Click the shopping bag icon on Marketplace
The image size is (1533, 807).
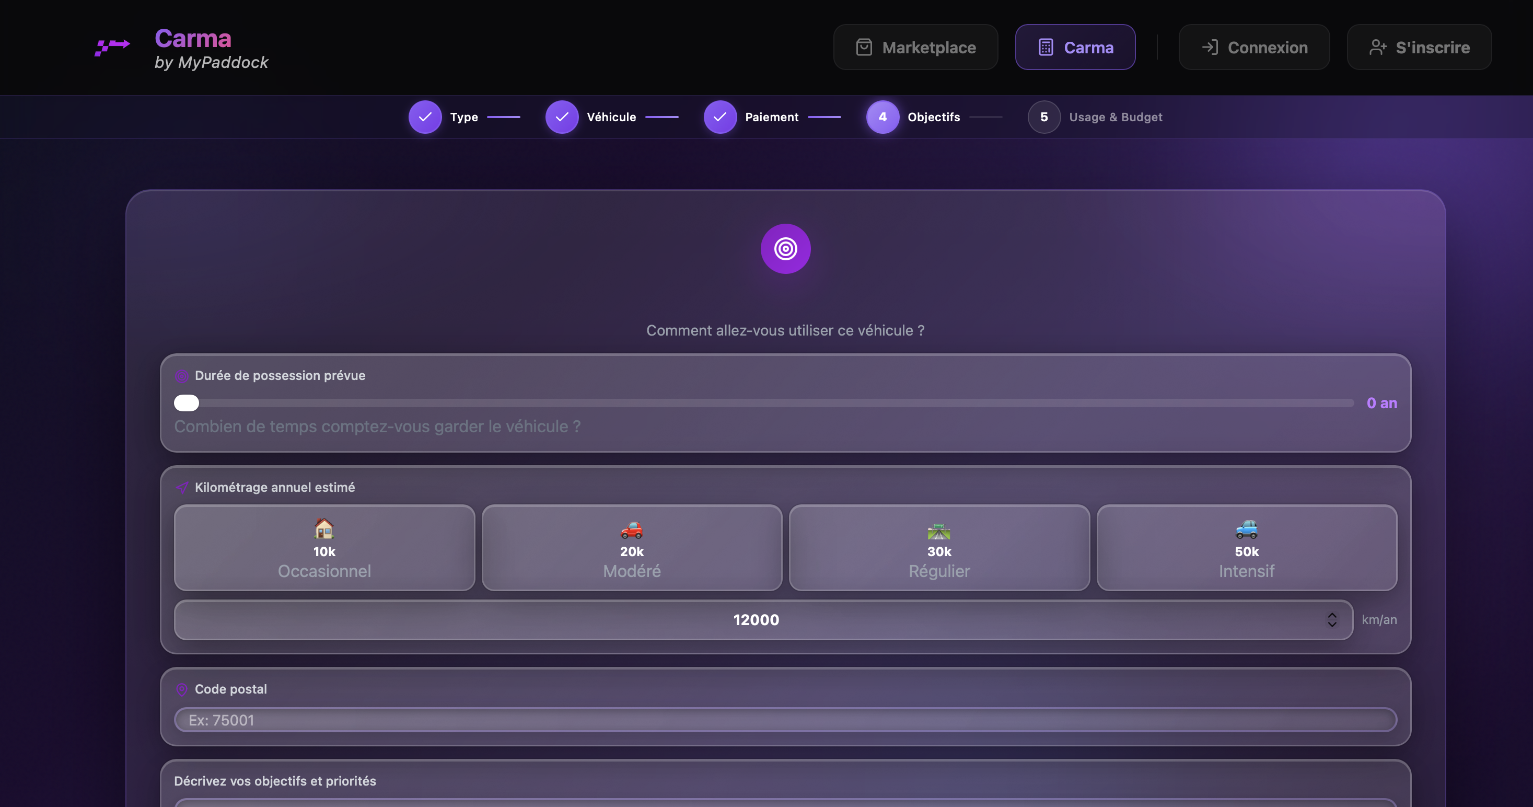pyautogui.click(x=864, y=47)
